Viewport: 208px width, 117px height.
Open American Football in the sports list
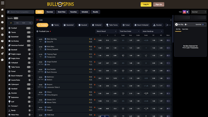21,46
